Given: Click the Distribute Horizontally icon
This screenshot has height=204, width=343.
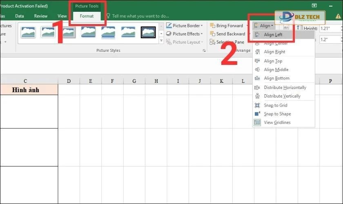Looking at the screenshot, I should pyautogui.click(x=257, y=88).
